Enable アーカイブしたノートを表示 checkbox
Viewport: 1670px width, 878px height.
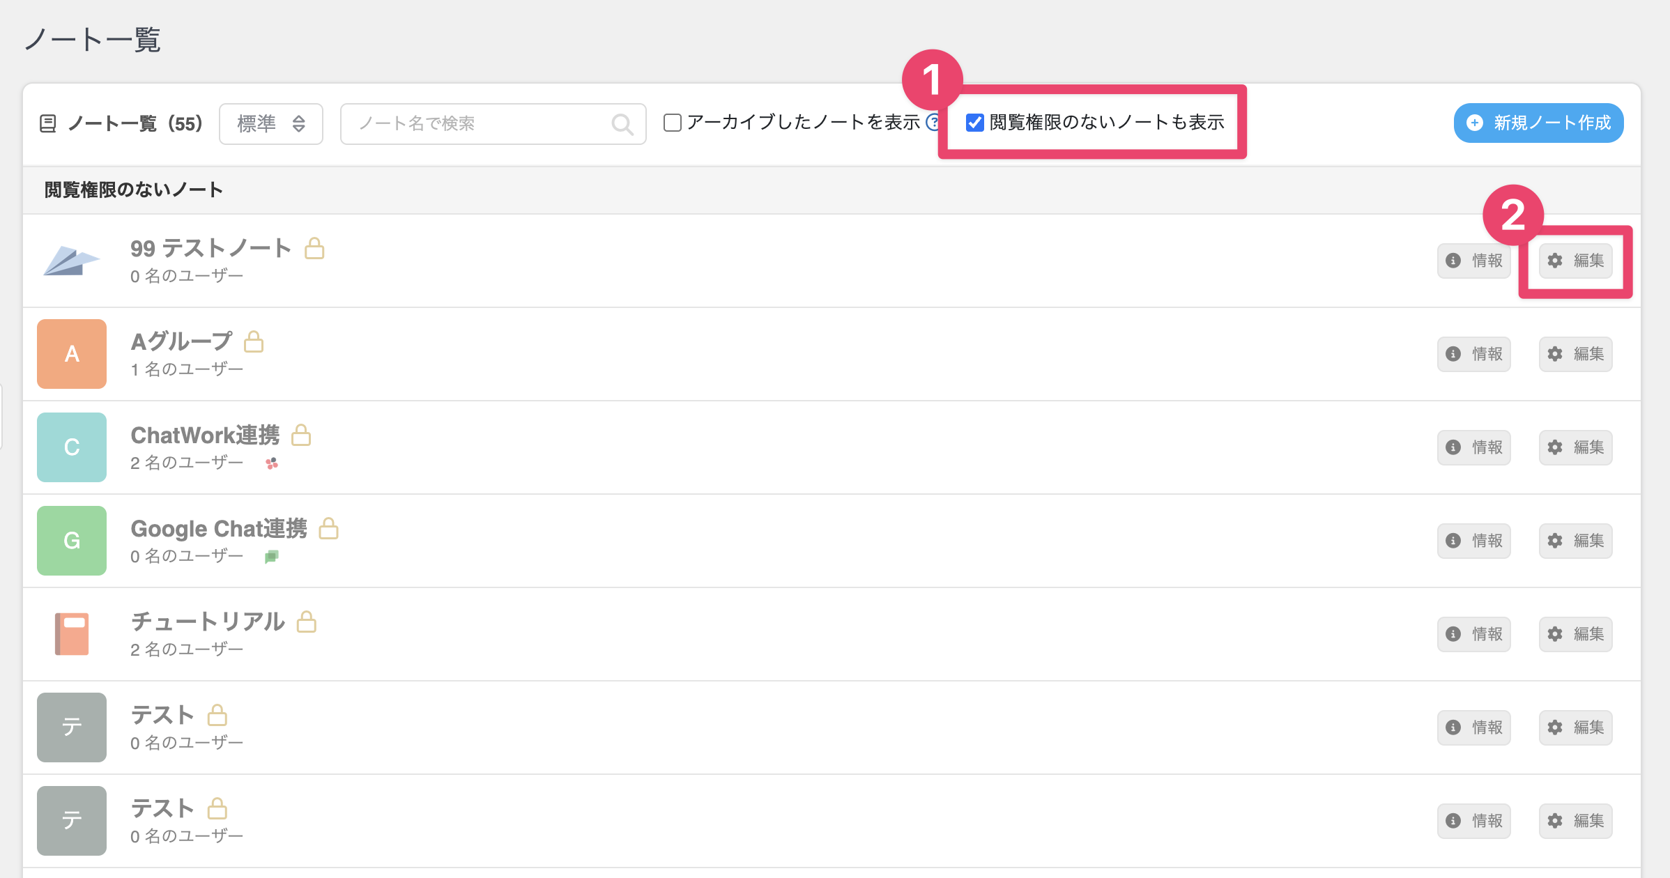673,123
